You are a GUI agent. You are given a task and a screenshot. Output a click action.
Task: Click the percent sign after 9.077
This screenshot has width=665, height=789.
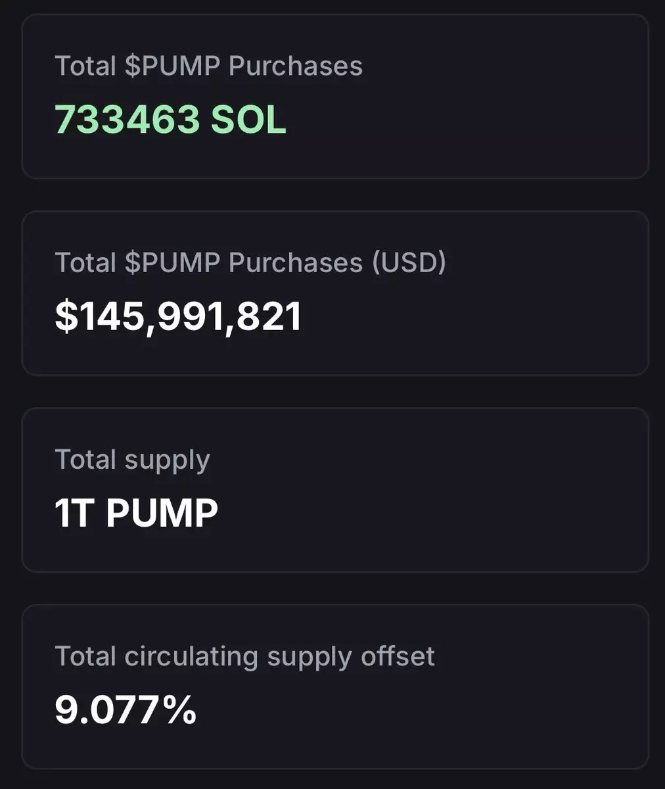click(181, 710)
